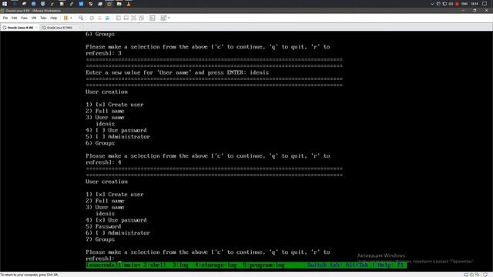This screenshot has height=277, width=493.
Task: Click the status bar message log icon
Action: pyautogui.click(x=485, y=275)
